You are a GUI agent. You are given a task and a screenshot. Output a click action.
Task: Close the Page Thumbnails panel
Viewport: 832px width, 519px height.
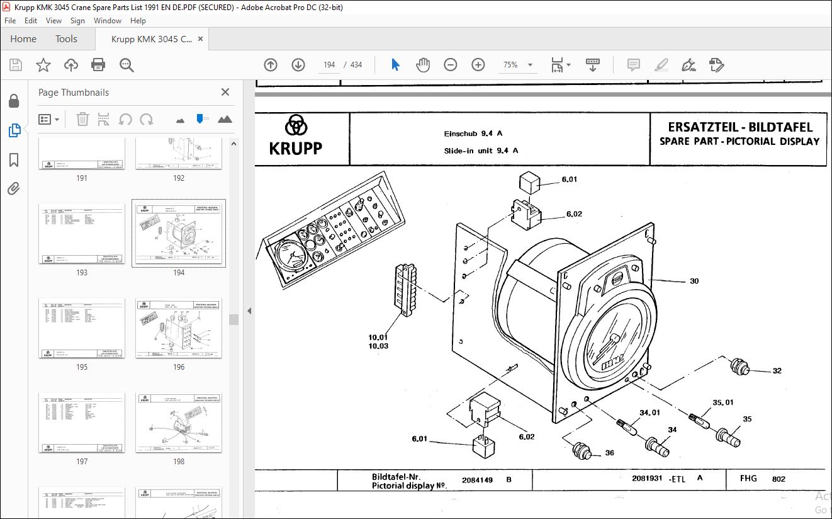tap(225, 92)
